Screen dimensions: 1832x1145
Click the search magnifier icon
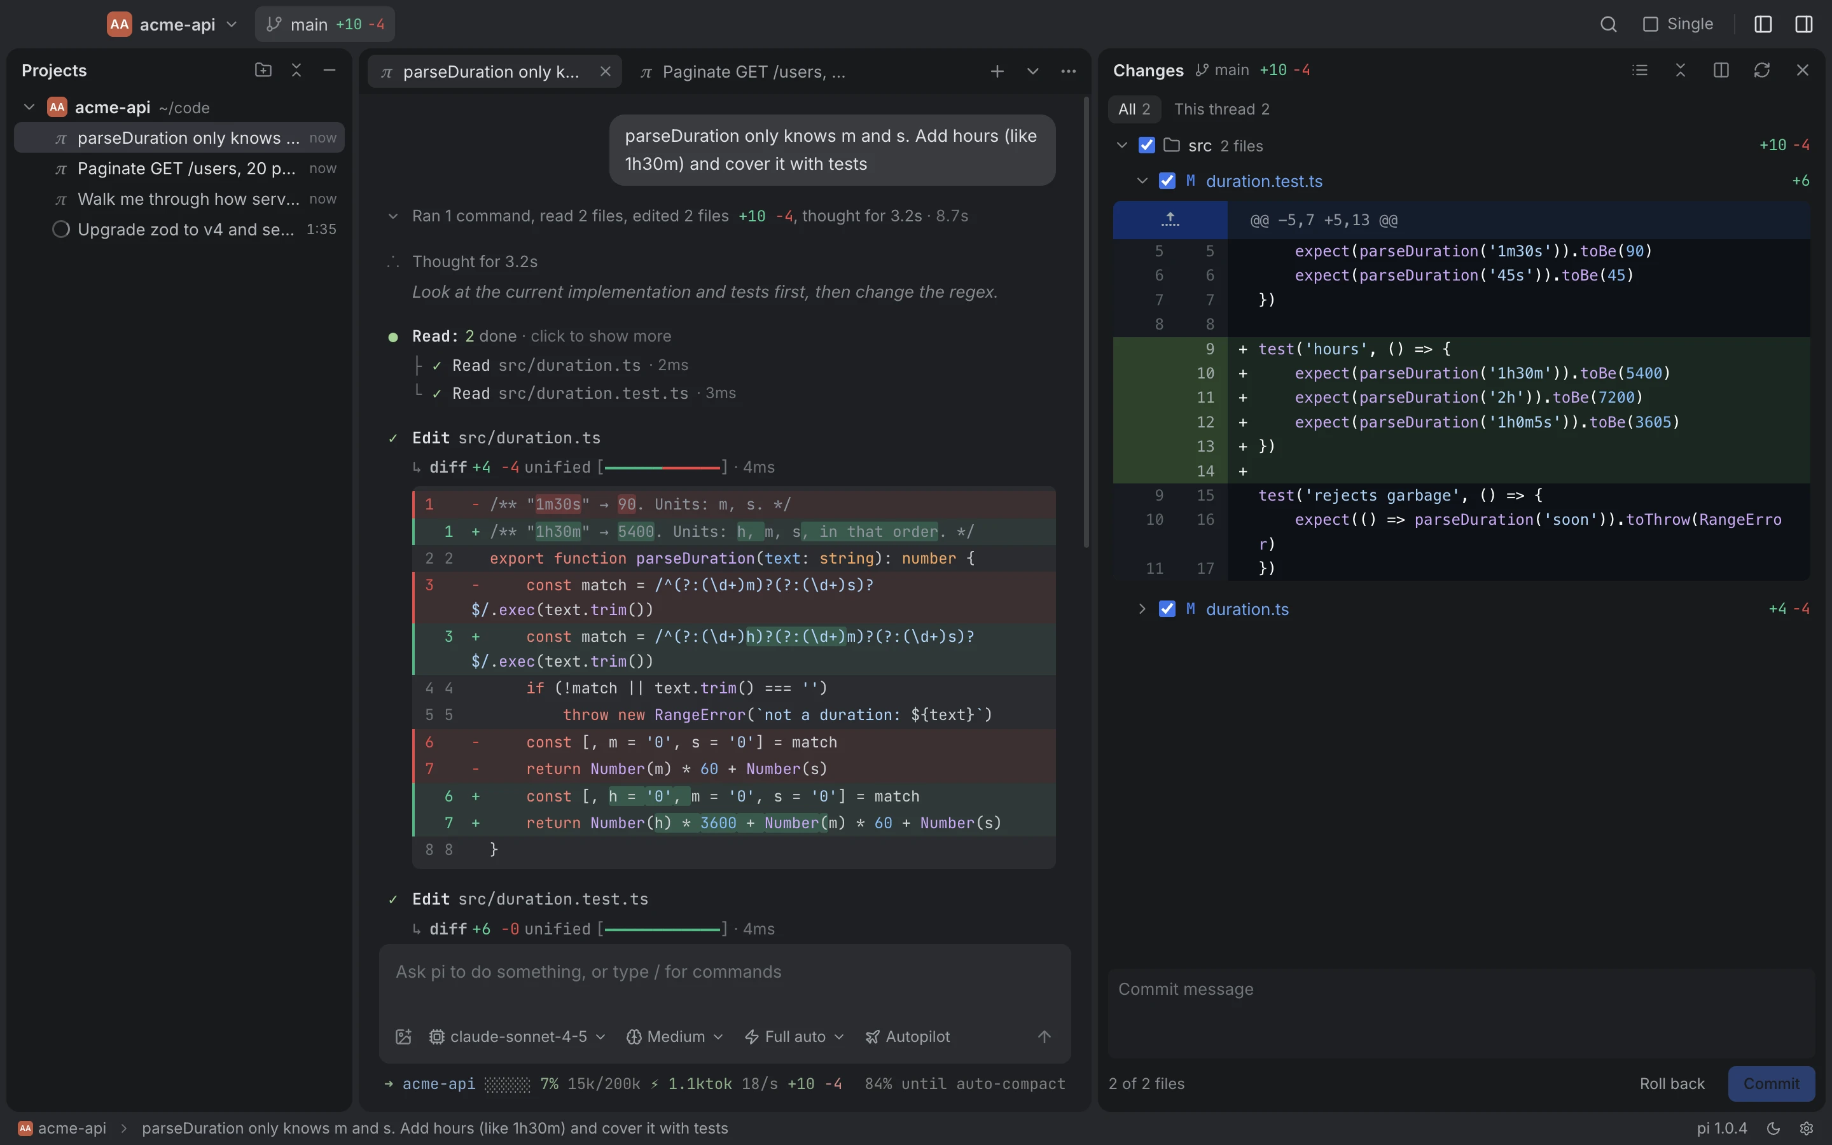(1609, 24)
